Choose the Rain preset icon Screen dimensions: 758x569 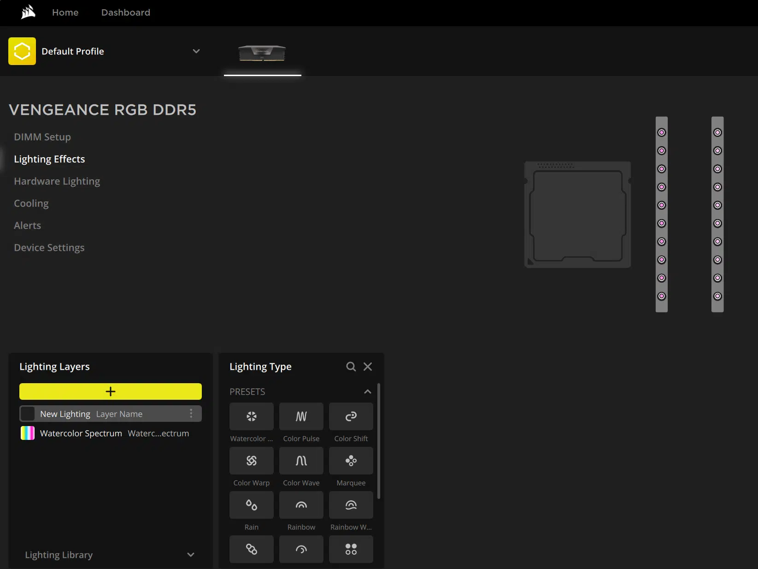252,505
